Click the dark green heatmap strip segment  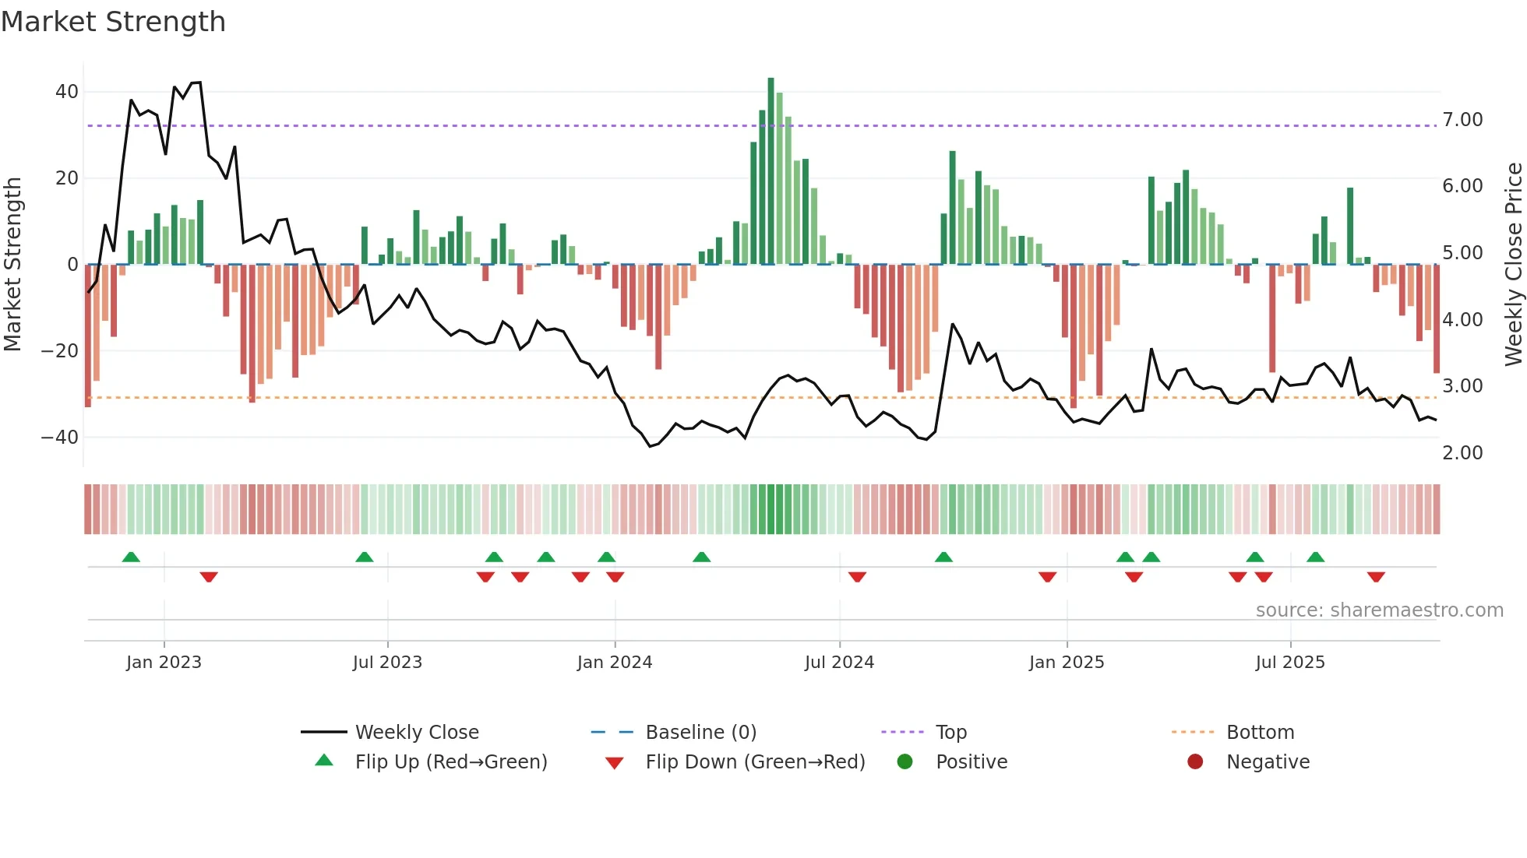pos(771,509)
